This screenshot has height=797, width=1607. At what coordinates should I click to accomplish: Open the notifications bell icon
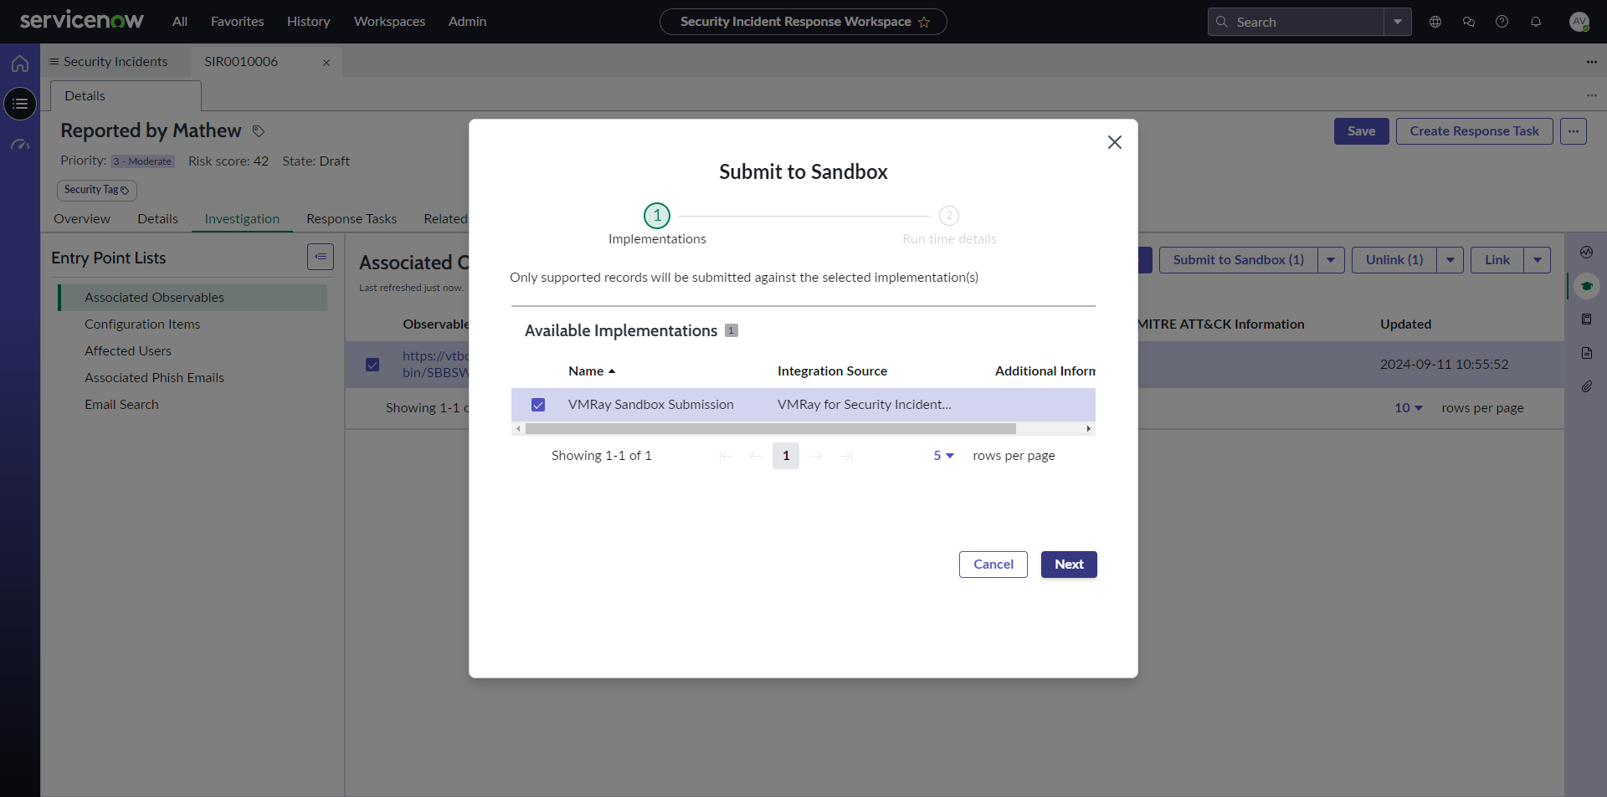click(x=1536, y=22)
